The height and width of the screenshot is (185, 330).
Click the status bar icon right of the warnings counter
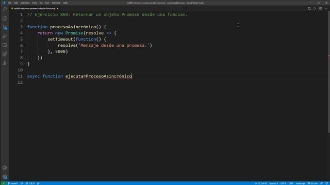(38, 183)
